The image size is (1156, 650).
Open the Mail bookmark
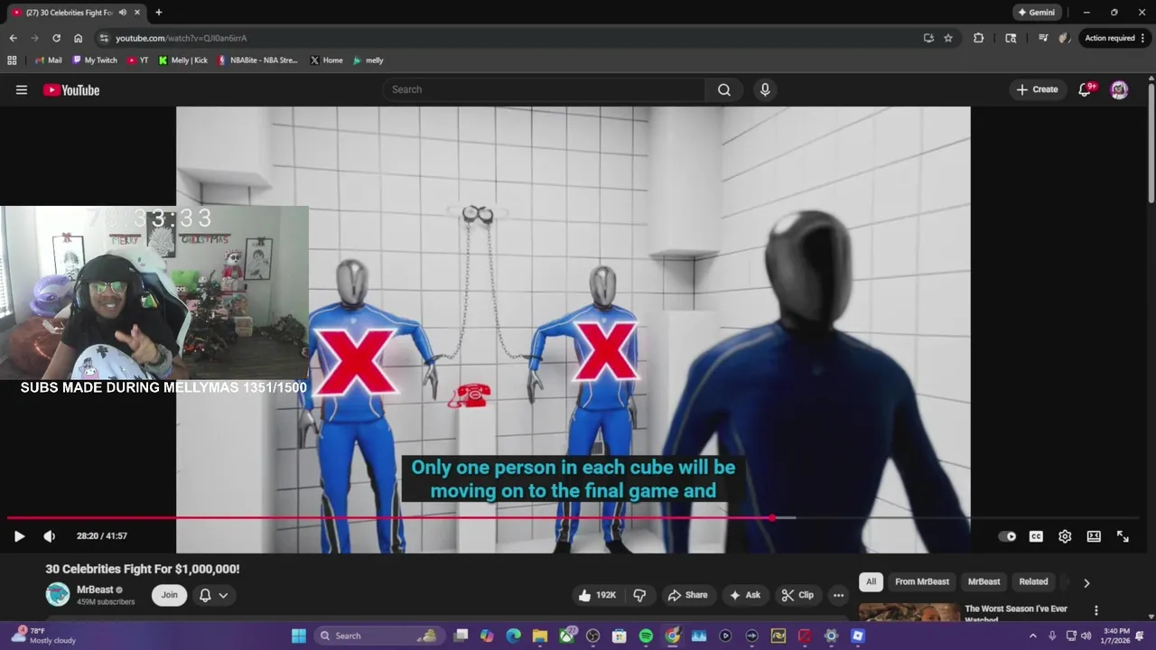48,60
